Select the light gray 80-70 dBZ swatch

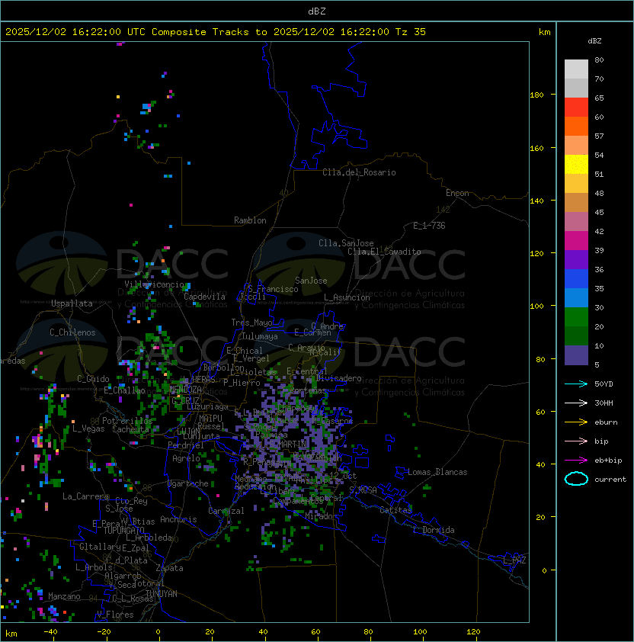tap(576, 69)
